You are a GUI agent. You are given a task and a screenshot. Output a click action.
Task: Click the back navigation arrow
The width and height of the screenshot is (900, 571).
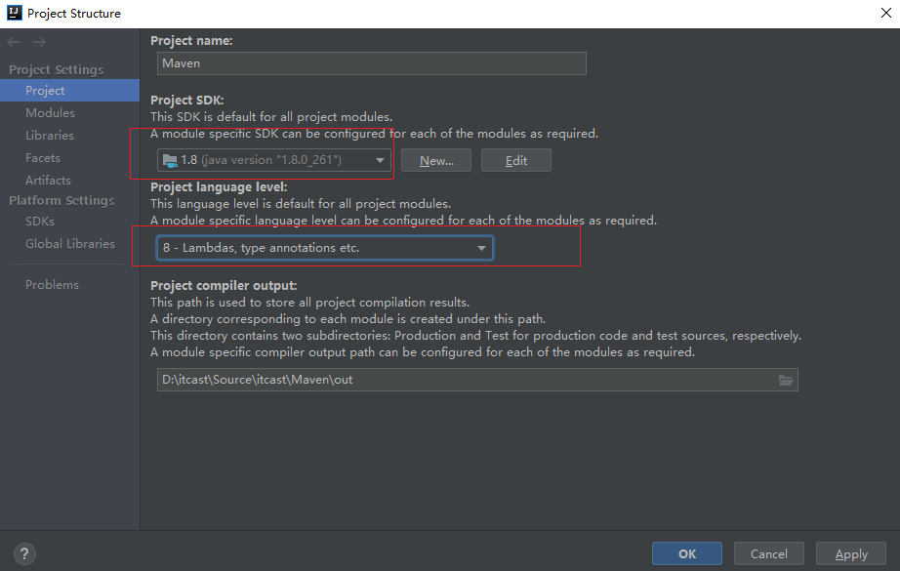[x=14, y=42]
